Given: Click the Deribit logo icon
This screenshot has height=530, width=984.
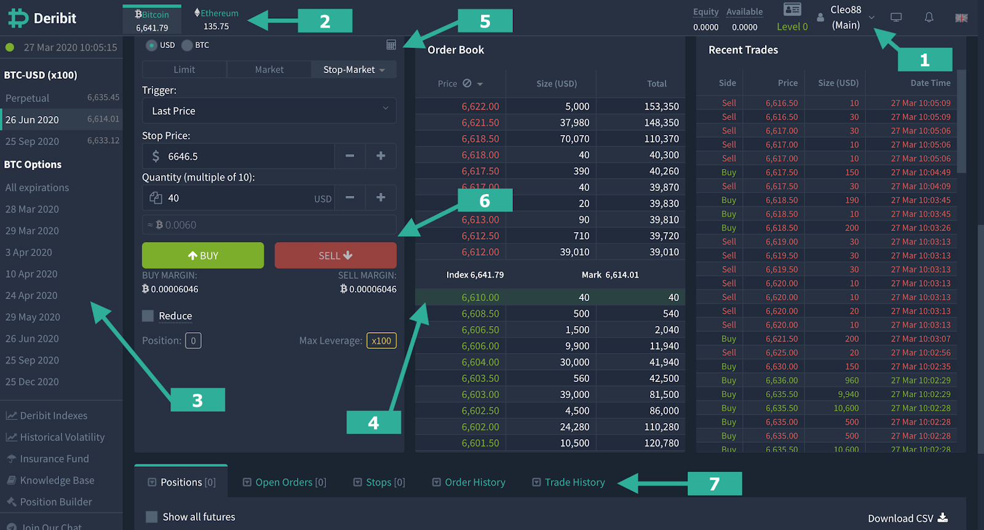Looking at the screenshot, I should [x=18, y=18].
